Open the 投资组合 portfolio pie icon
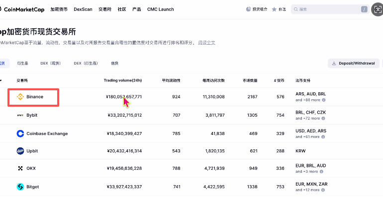Viewport: 383px width, 198px height. pyautogui.click(x=248, y=9)
